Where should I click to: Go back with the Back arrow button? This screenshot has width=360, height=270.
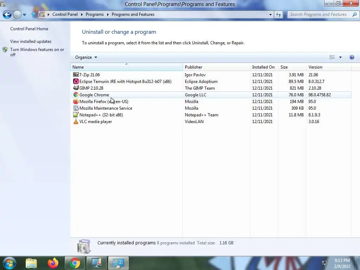click(x=7, y=14)
